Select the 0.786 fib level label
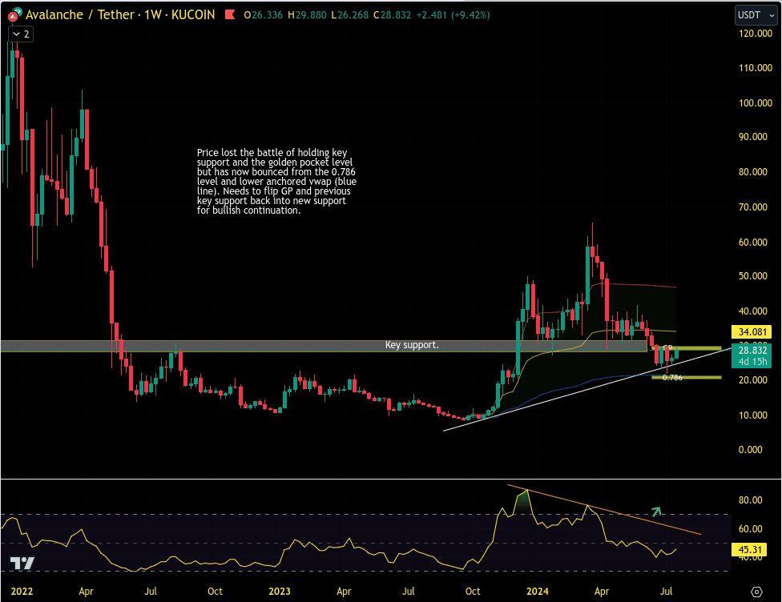This screenshot has height=602, width=782. pos(672,378)
